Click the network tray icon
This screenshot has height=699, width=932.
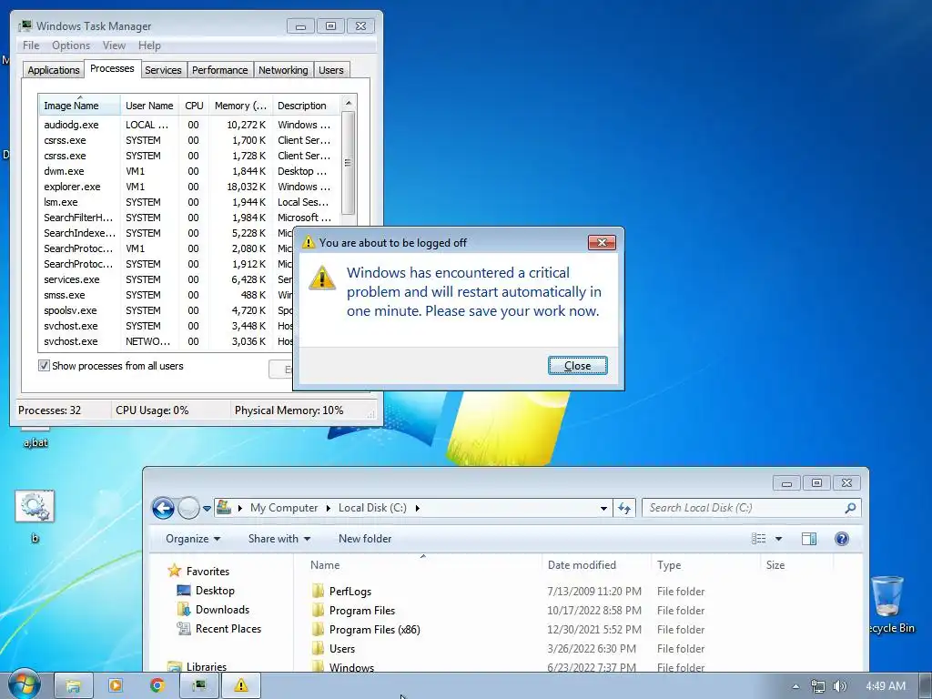point(818,686)
